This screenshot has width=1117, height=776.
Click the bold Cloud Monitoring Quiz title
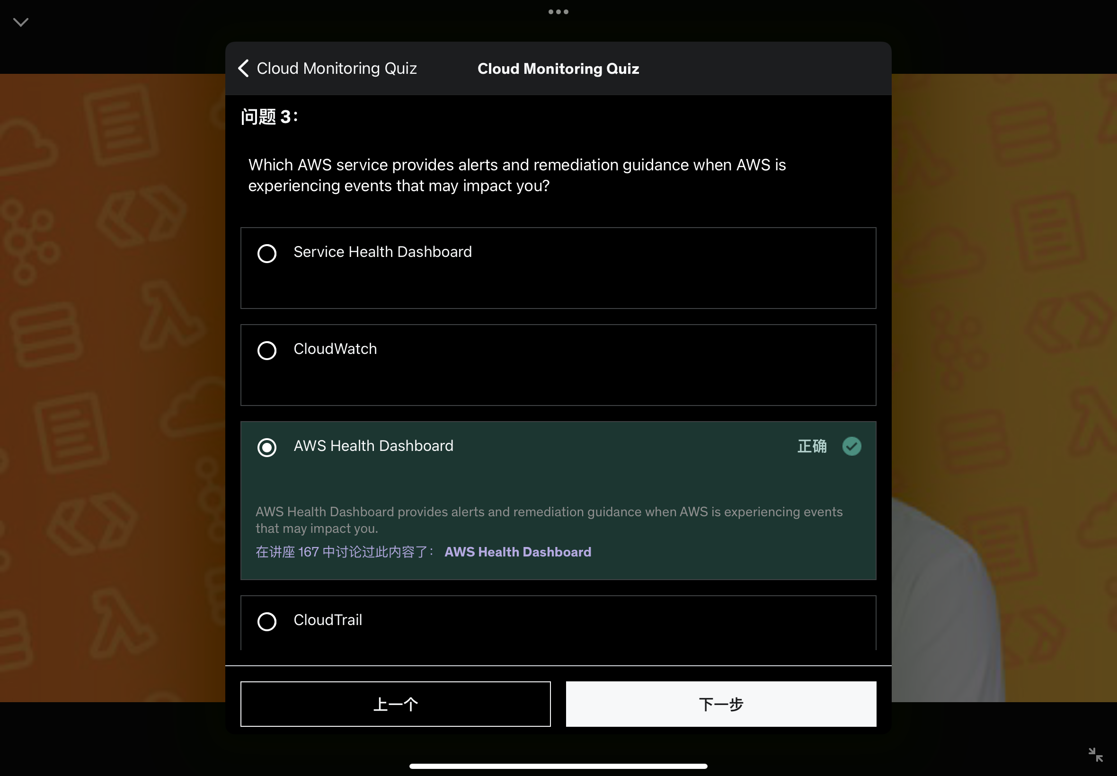point(558,69)
